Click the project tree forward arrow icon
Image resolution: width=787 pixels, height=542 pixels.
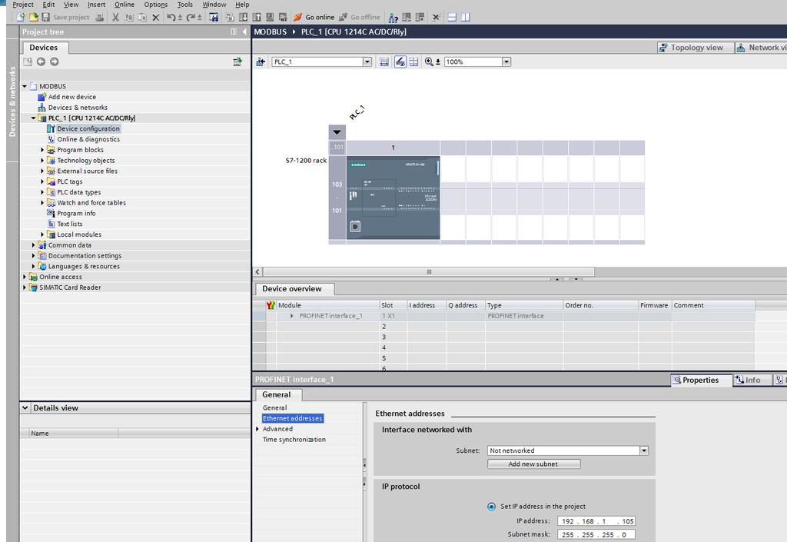click(x=55, y=62)
